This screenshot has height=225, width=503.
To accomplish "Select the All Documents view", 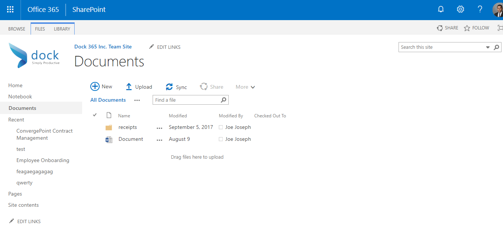I will point(108,100).
